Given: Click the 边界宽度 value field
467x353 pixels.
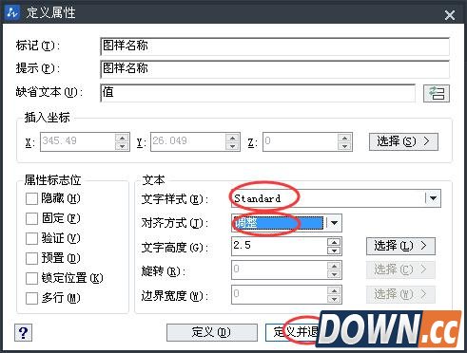Looking at the screenshot, I should pos(280,295).
